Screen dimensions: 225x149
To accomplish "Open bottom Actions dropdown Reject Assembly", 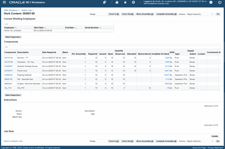I will [x=200, y=141].
